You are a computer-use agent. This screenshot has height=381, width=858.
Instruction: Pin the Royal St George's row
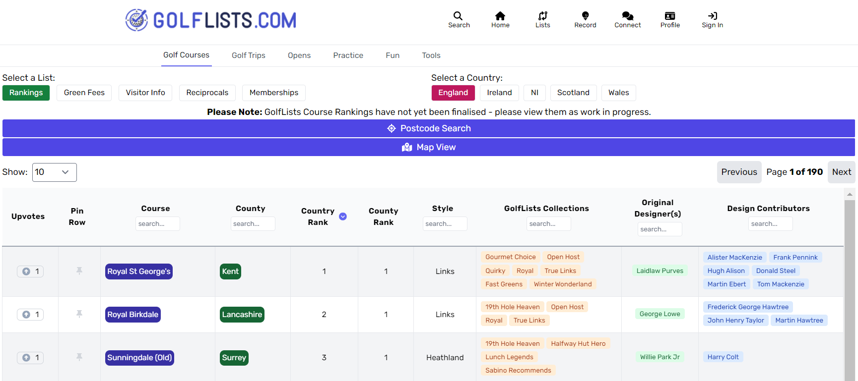pyautogui.click(x=79, y=271)
